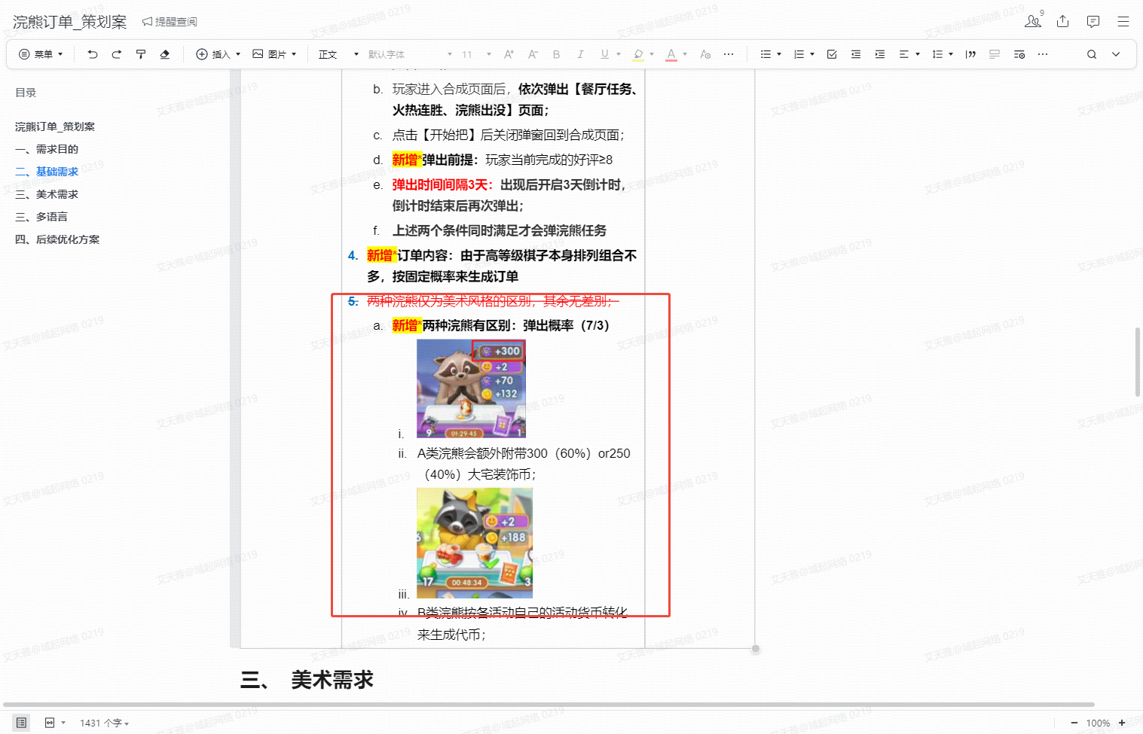Apply highlight color to text
Image resolution: width=1143 pixels, height=734 pixels.
[640, 53]
